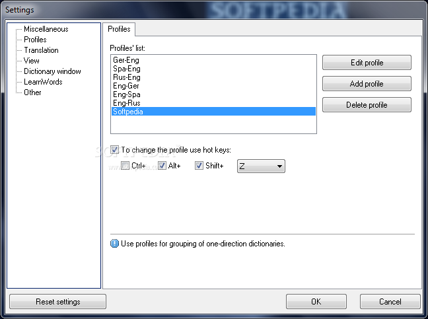The image size is (428, 319).
Task: Select the LearnWords category
Action: [43, 82]
